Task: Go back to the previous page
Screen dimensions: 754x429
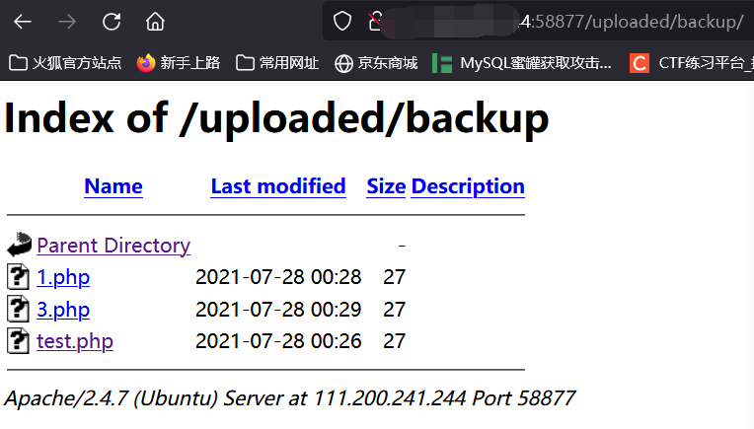Action: coord(23,22)
